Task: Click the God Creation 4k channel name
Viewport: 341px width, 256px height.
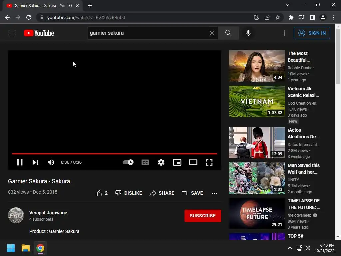Action: click(x=302, y=103)
